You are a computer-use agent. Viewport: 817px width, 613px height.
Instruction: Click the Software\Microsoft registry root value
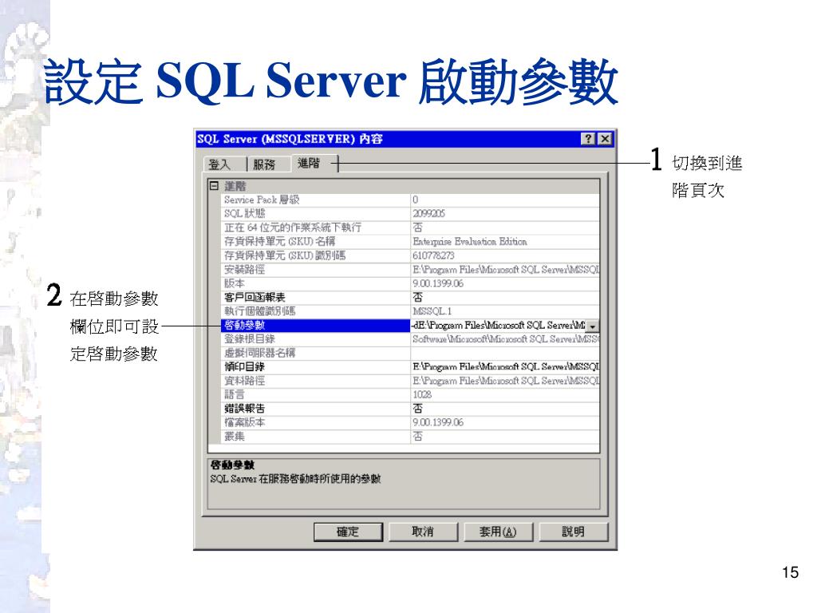coord(505,339)
